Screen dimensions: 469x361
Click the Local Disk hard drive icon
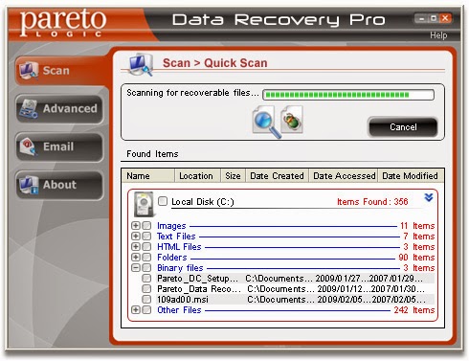[144, 204]
